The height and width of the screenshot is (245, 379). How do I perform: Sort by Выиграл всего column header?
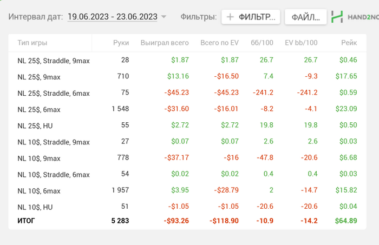click(x=165, y=42)
